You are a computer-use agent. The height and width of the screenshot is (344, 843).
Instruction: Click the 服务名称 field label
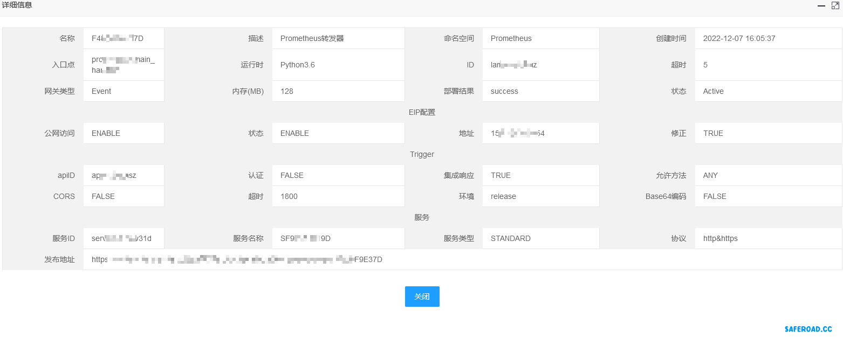[248, 238]
